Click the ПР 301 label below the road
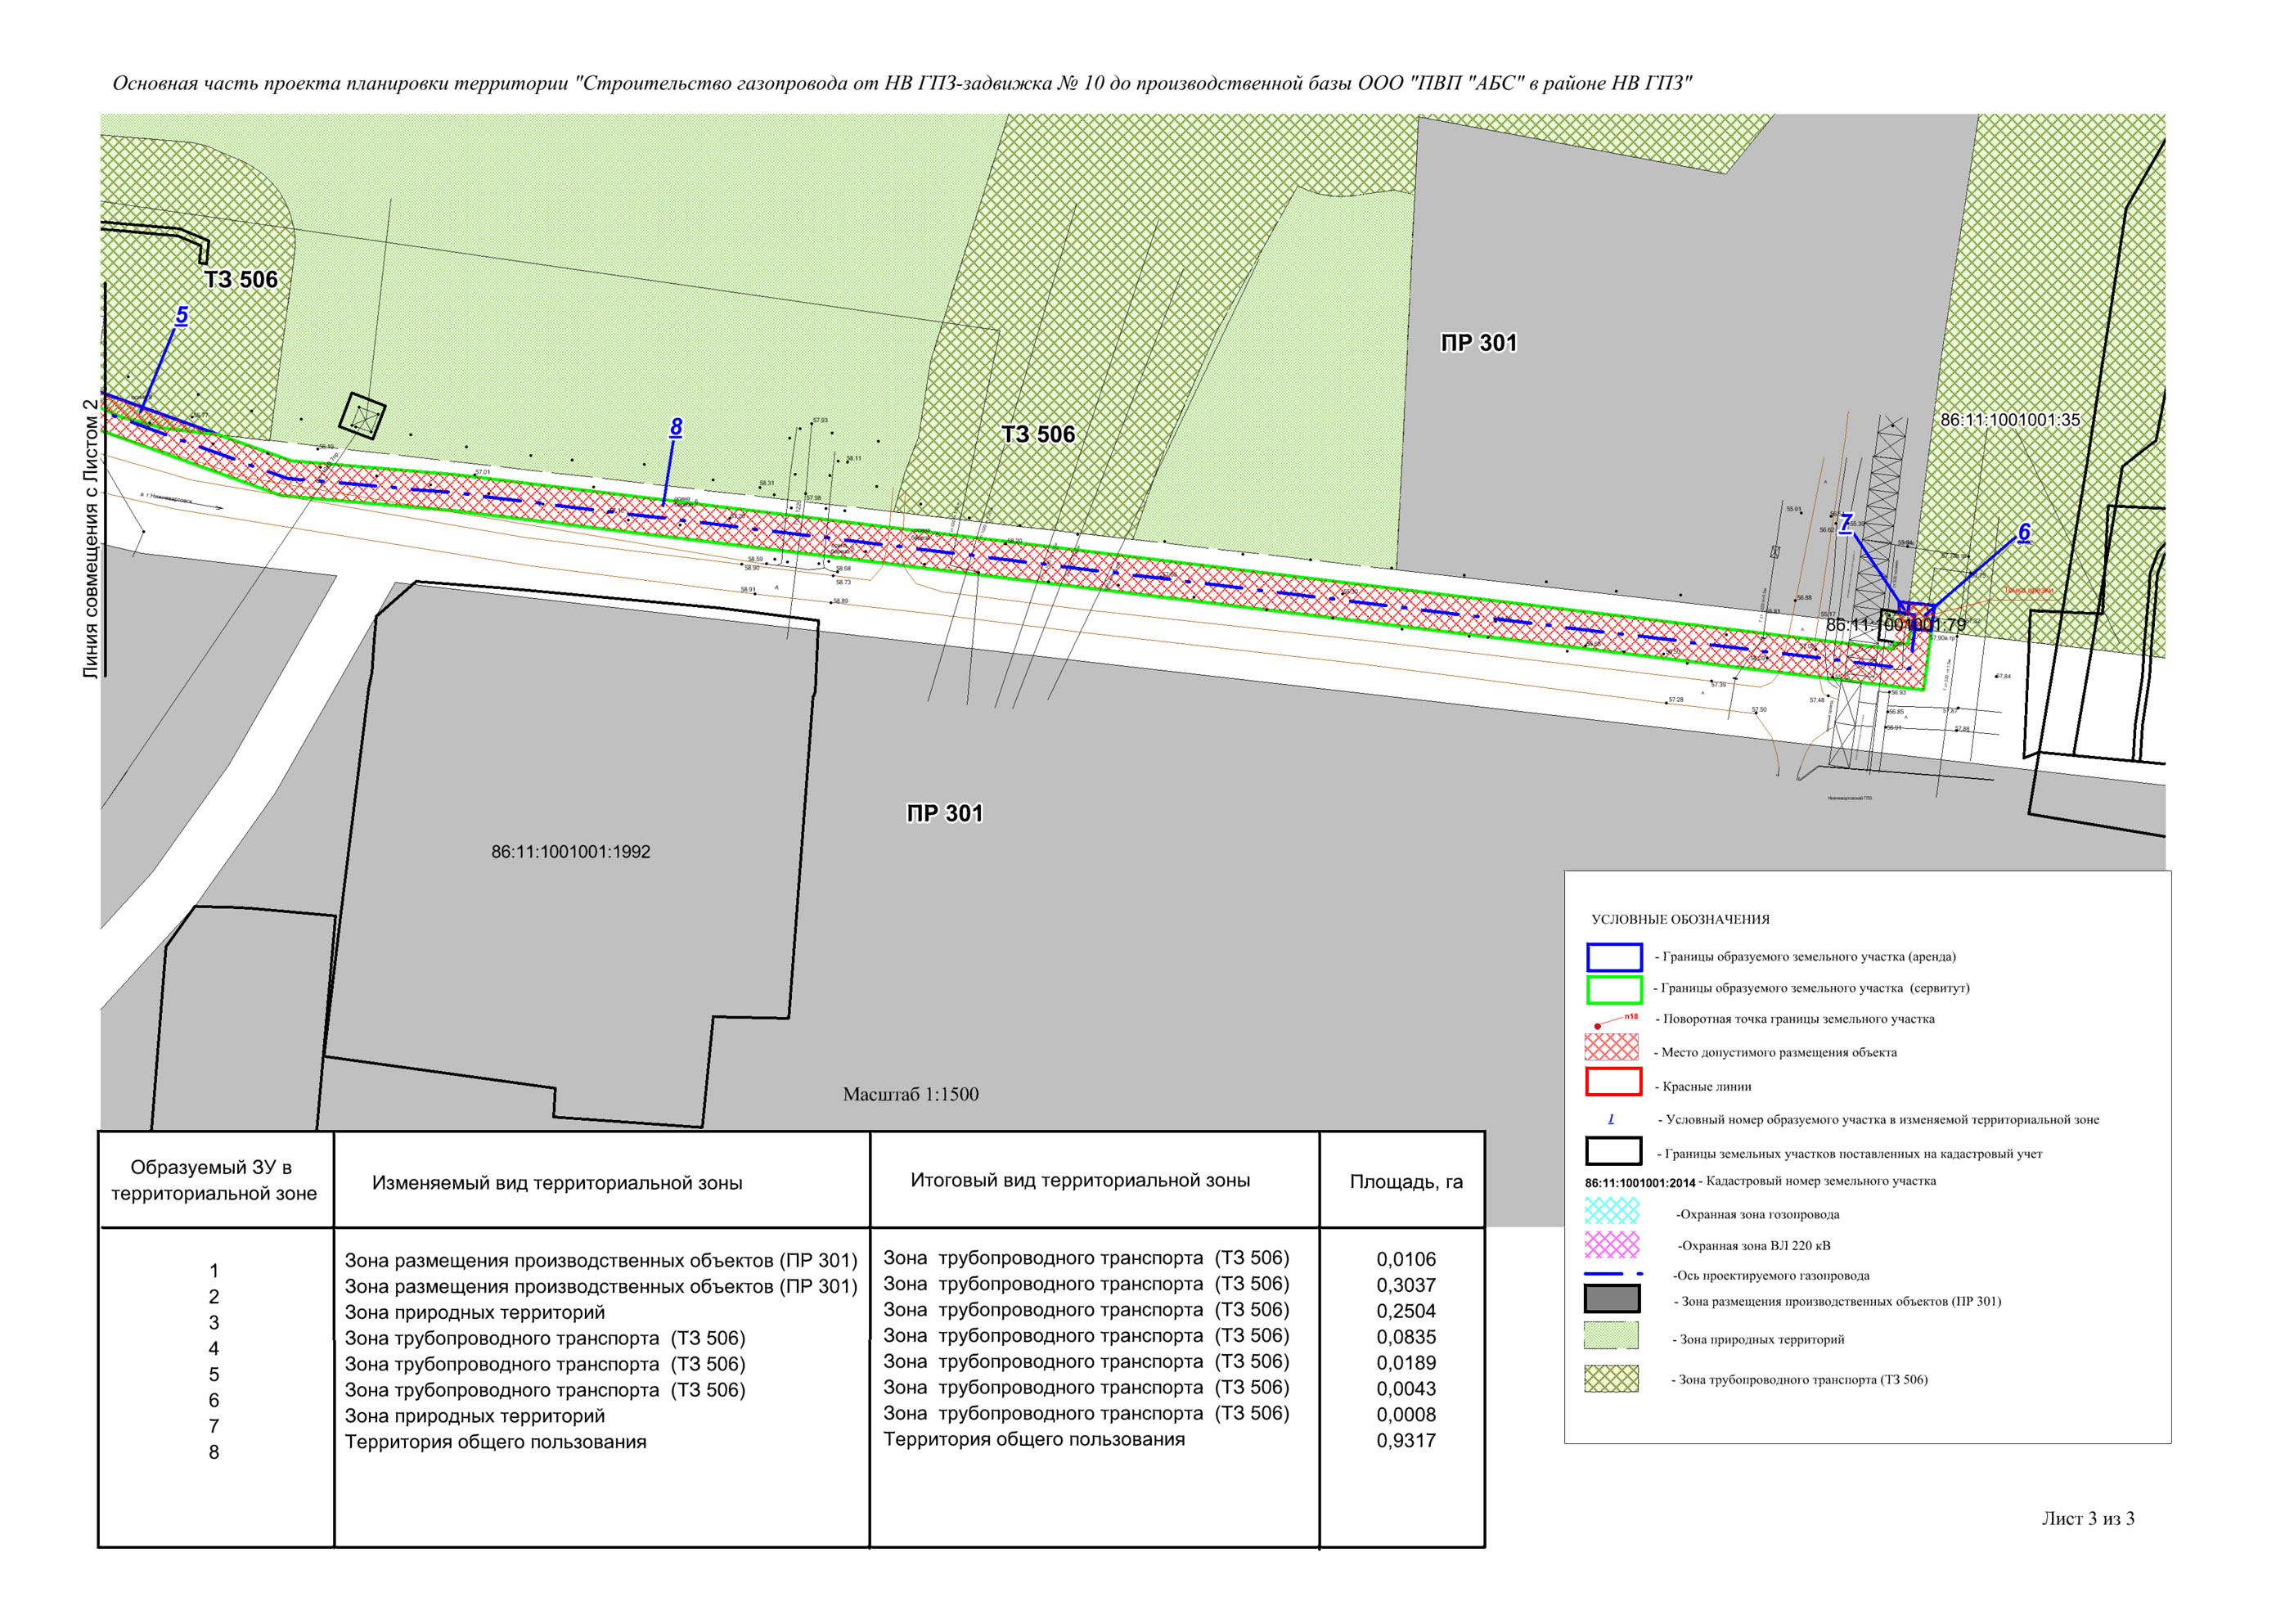Screen dimensions: 2276x1611 pyautogui.click(x=944, y=813)
